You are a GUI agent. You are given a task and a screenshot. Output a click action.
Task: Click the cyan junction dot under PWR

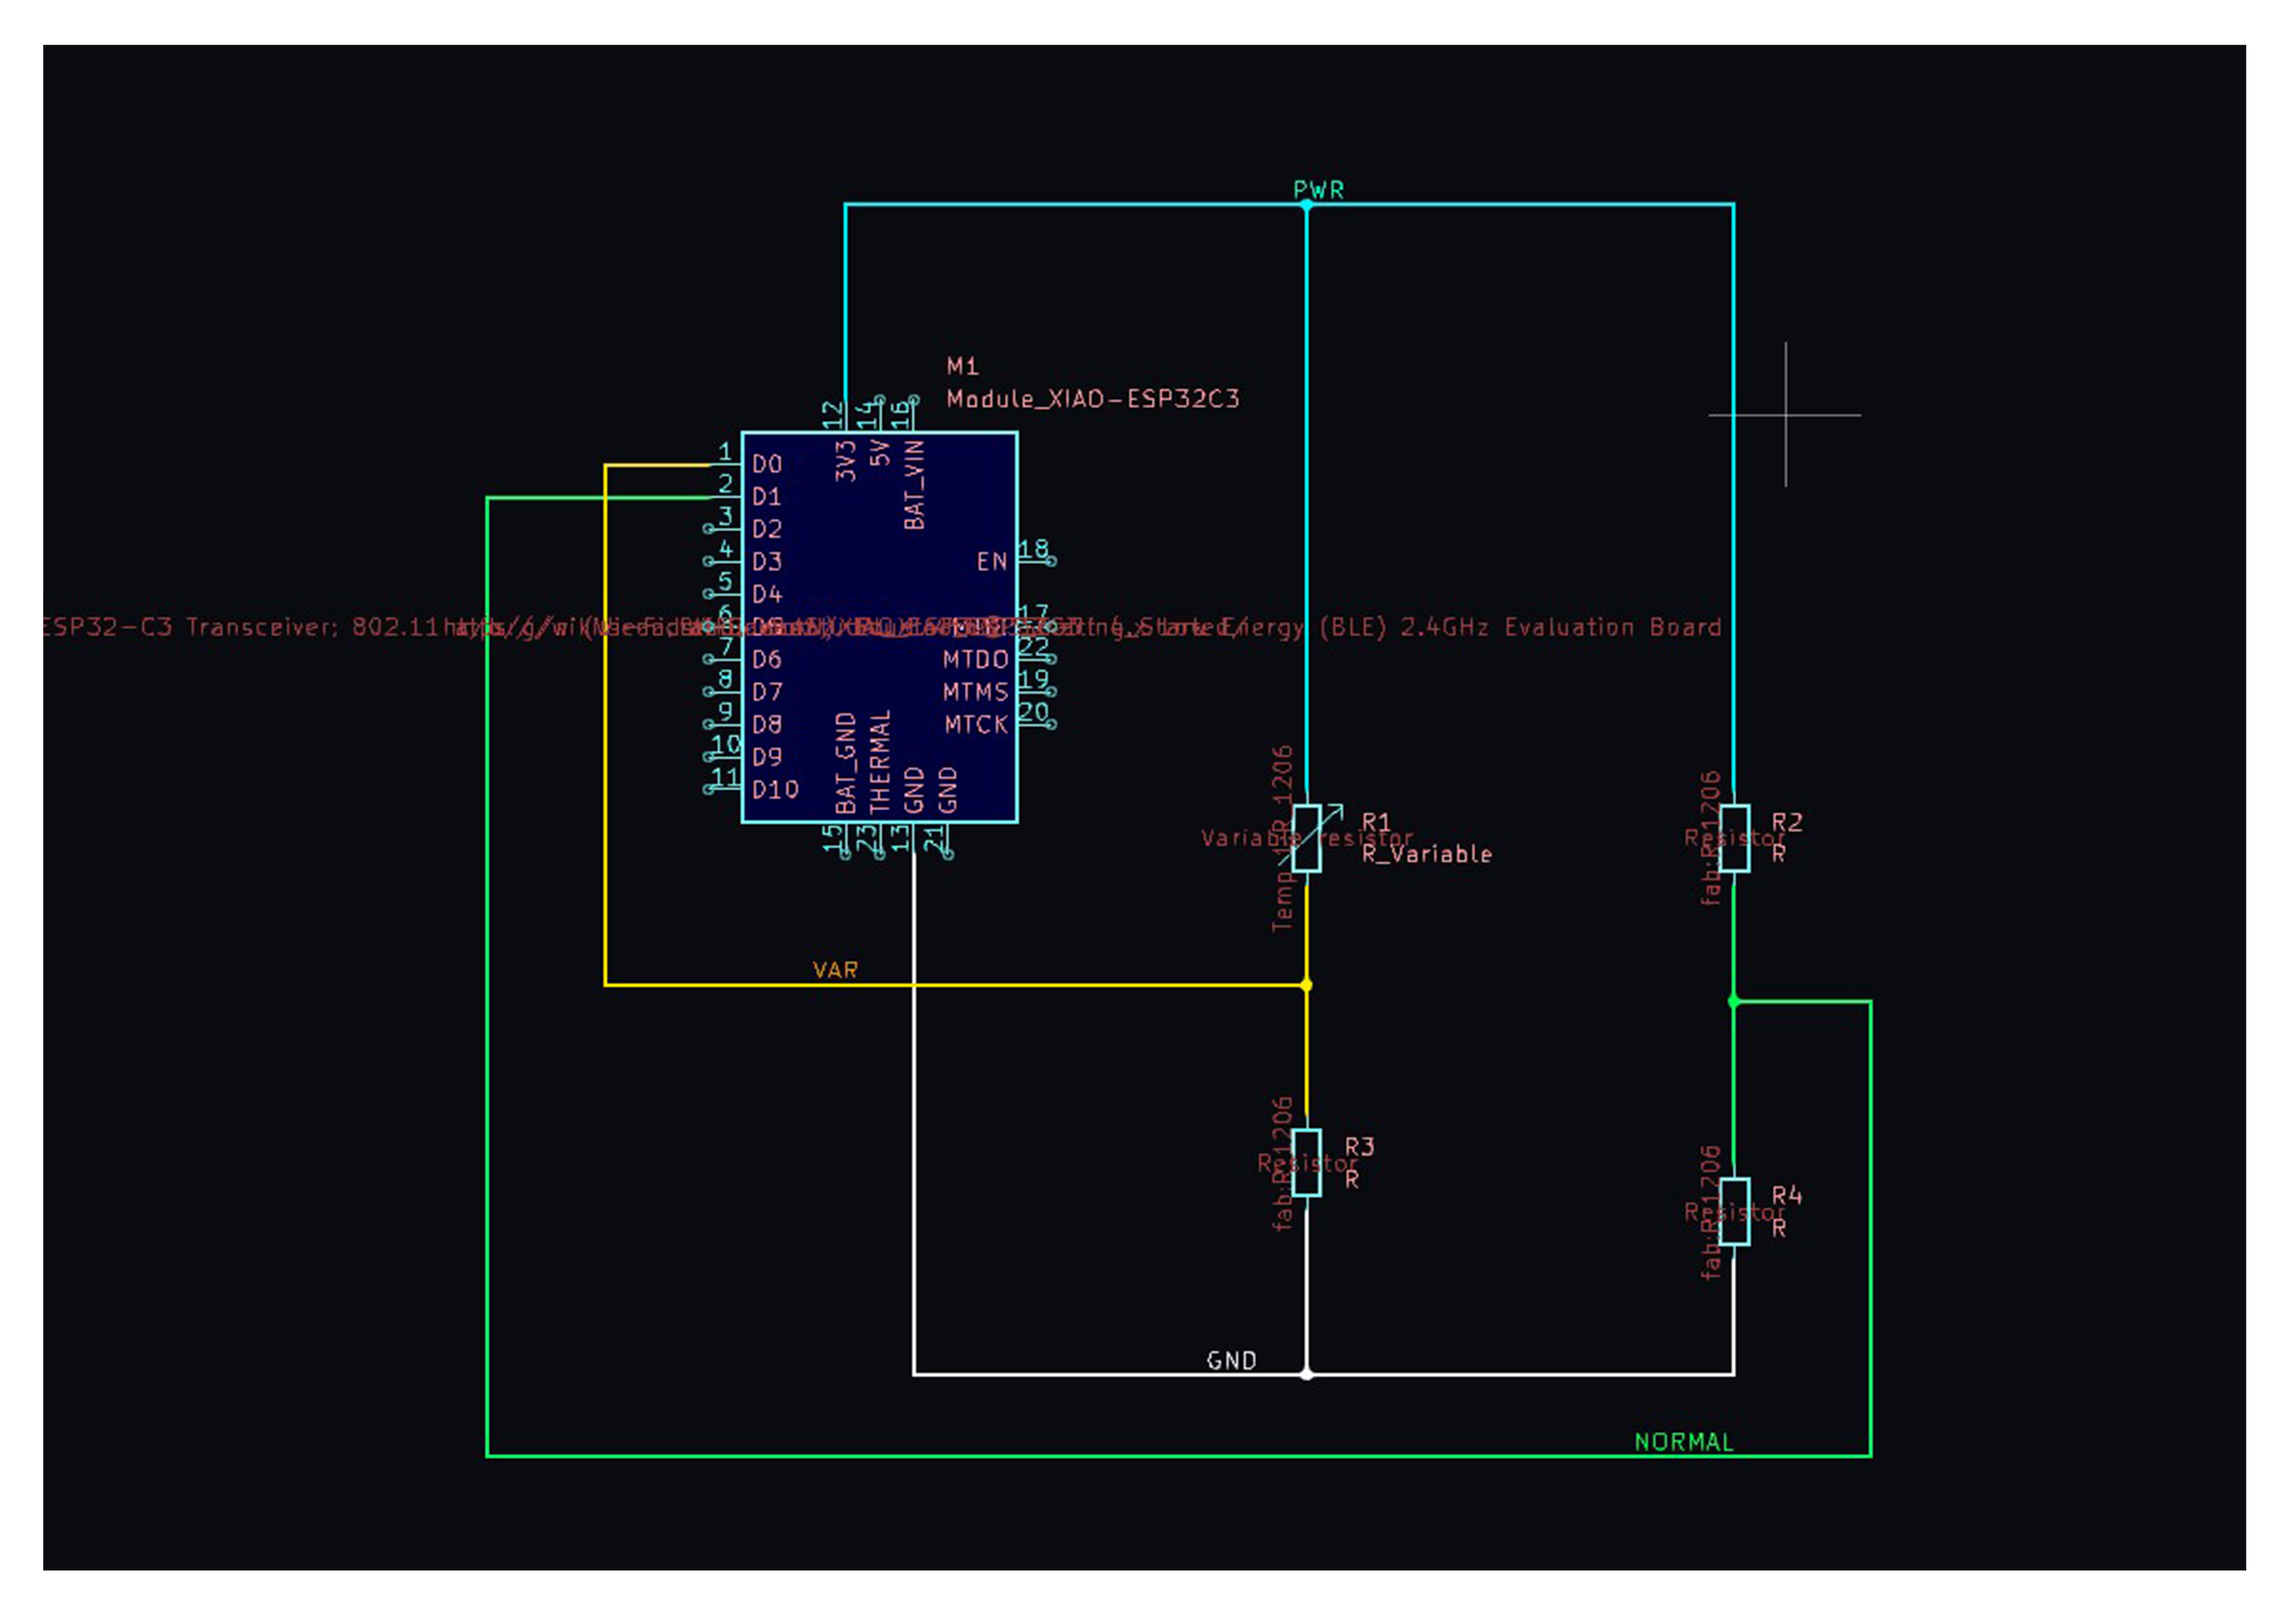[1306, 205]
